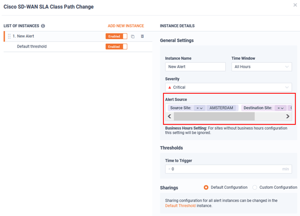Click the AMSTERDAM source site value
Image resolution: width=300 pixels, height=216 pixels.
pyautogui.click(x=221, y=108)
